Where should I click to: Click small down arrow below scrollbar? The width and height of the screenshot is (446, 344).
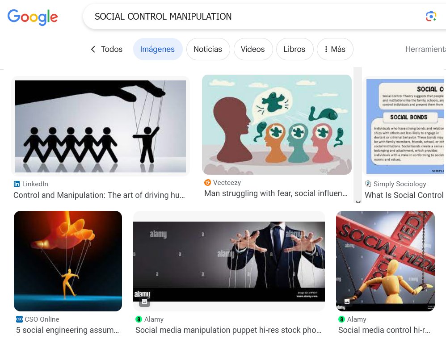pos(358,201)
